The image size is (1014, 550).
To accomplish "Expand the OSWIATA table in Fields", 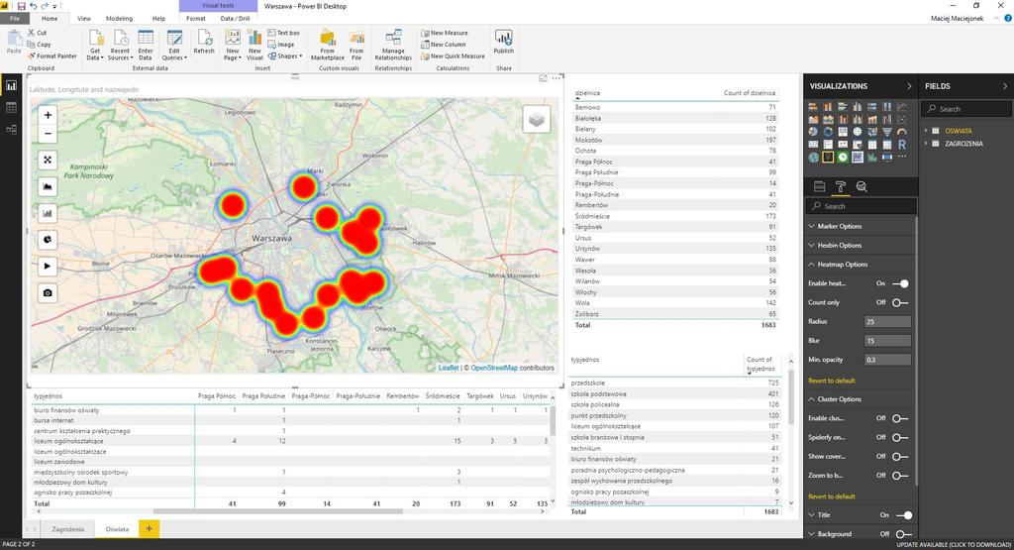I will point(926,131).
